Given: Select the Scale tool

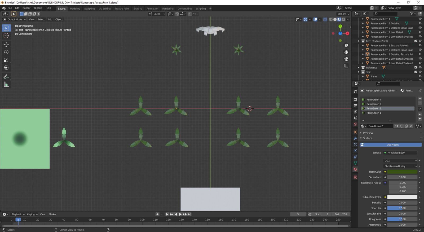Looking at the screenshot, I should 6,60.
